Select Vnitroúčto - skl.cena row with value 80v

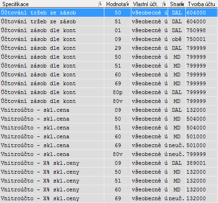pos(109,154)
